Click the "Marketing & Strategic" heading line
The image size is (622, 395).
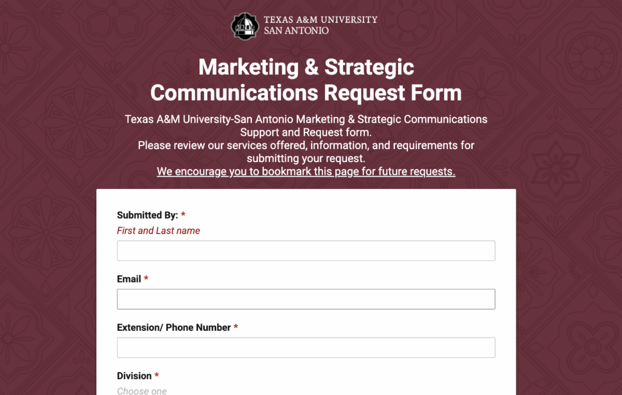pyautogui.click(x=306, y=67)
